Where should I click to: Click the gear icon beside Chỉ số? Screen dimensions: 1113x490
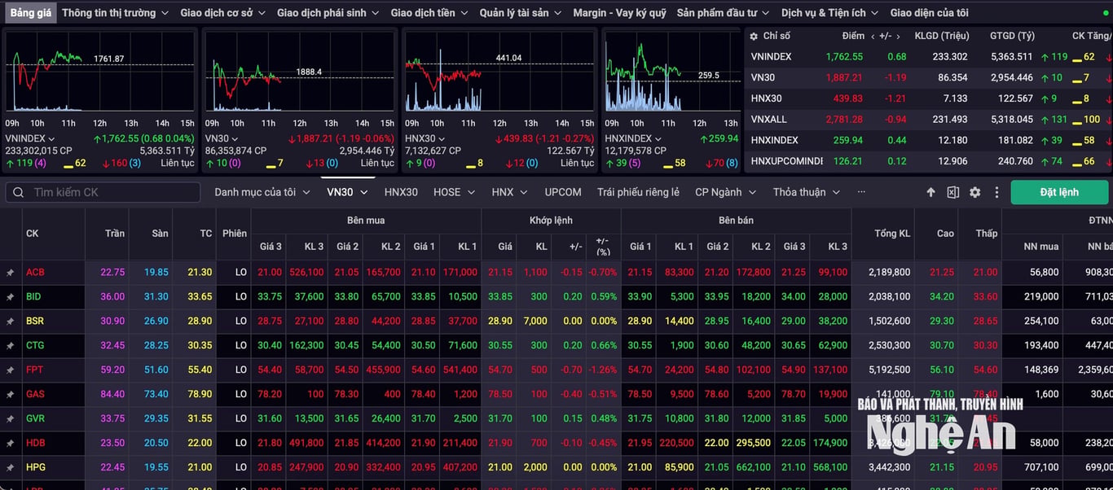[x=754, y=36]
